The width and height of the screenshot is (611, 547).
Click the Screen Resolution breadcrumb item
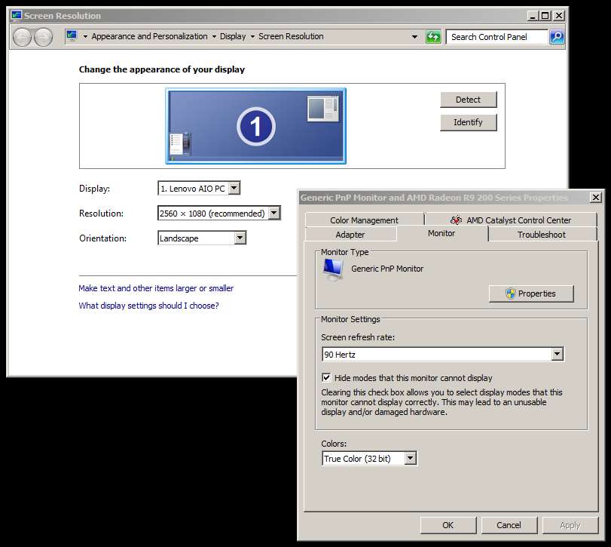click(291, 36)
